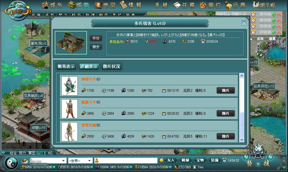Click the green refresh arrows for 05:19:08 timer
The image size is (288, 172).
click(x=274, y=14)
